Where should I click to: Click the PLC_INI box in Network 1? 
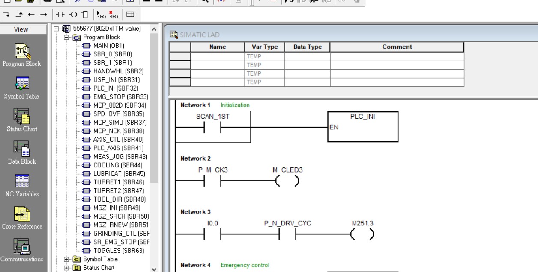point(362,126)
